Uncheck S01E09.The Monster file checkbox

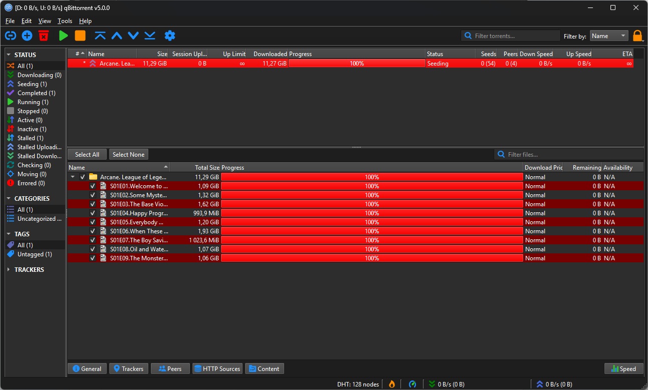click(93, 258)
